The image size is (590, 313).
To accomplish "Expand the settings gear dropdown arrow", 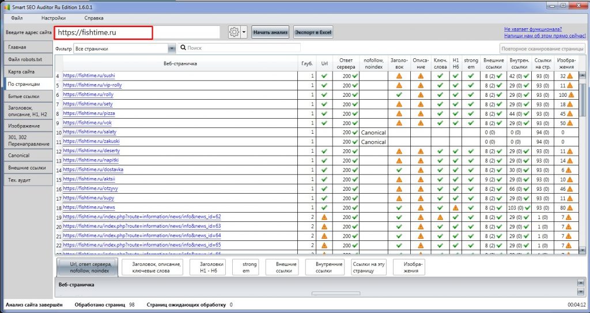I will 244,32.
